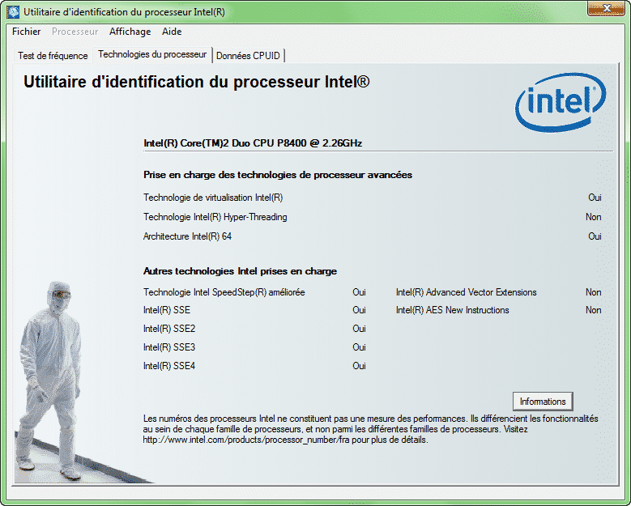Select 'Intel(R) AES New Instructions' label
This screenshot has width=631, height=506.
[x=452, y=310]
